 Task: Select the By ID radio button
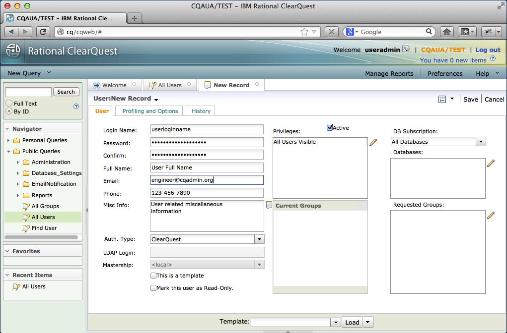(x=9, y=111)
